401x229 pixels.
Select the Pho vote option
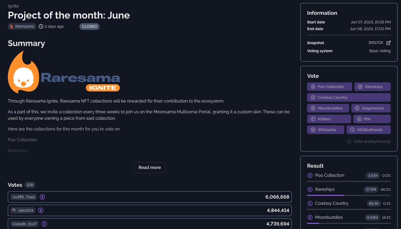(372, 119)
